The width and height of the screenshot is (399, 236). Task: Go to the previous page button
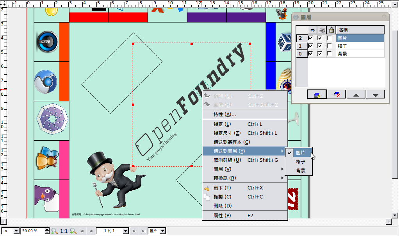pyautogui.click(x=91, y=231)
